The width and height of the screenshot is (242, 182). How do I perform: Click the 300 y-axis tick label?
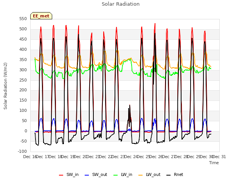23,70
